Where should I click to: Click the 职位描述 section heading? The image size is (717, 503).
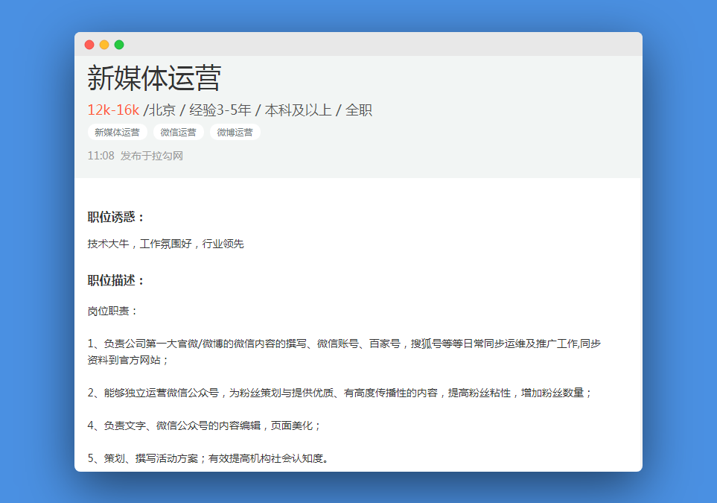click(115, 280)
